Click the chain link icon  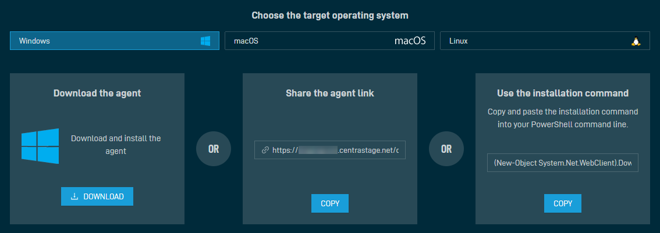[265, 150]
